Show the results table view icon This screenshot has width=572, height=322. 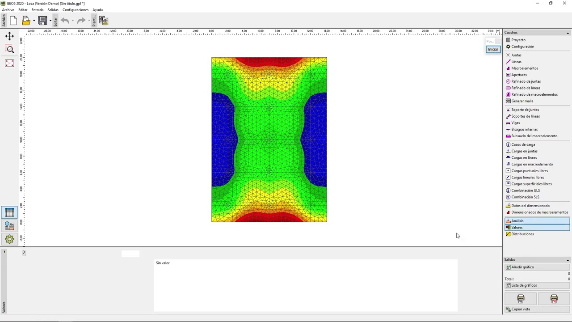[x=9, y=213]
